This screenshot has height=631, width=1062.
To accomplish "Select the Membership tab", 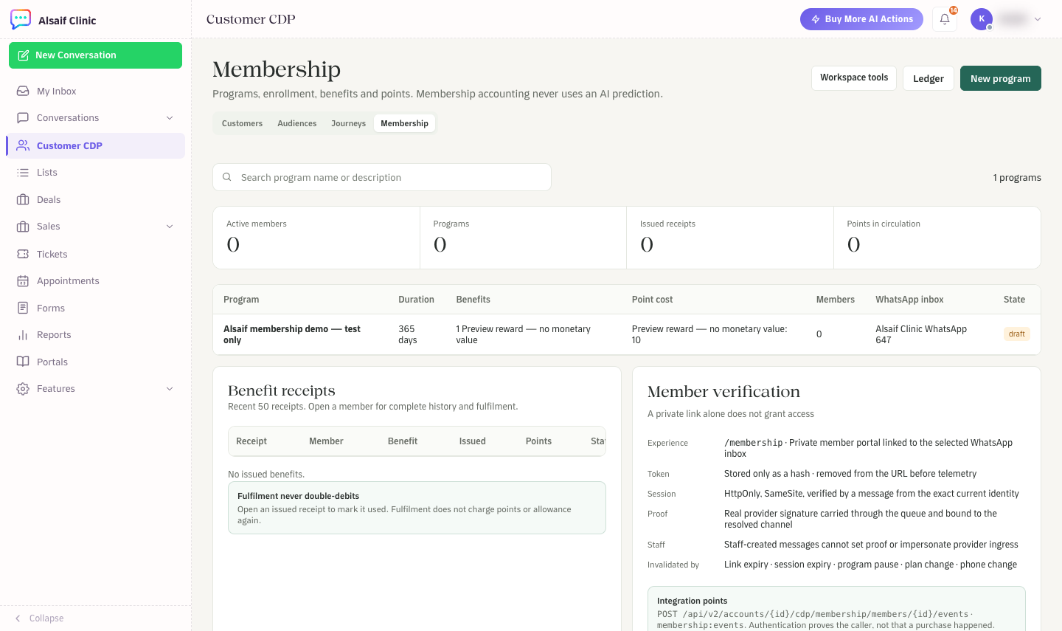I will pyautogui.click(x=404, y=123).
